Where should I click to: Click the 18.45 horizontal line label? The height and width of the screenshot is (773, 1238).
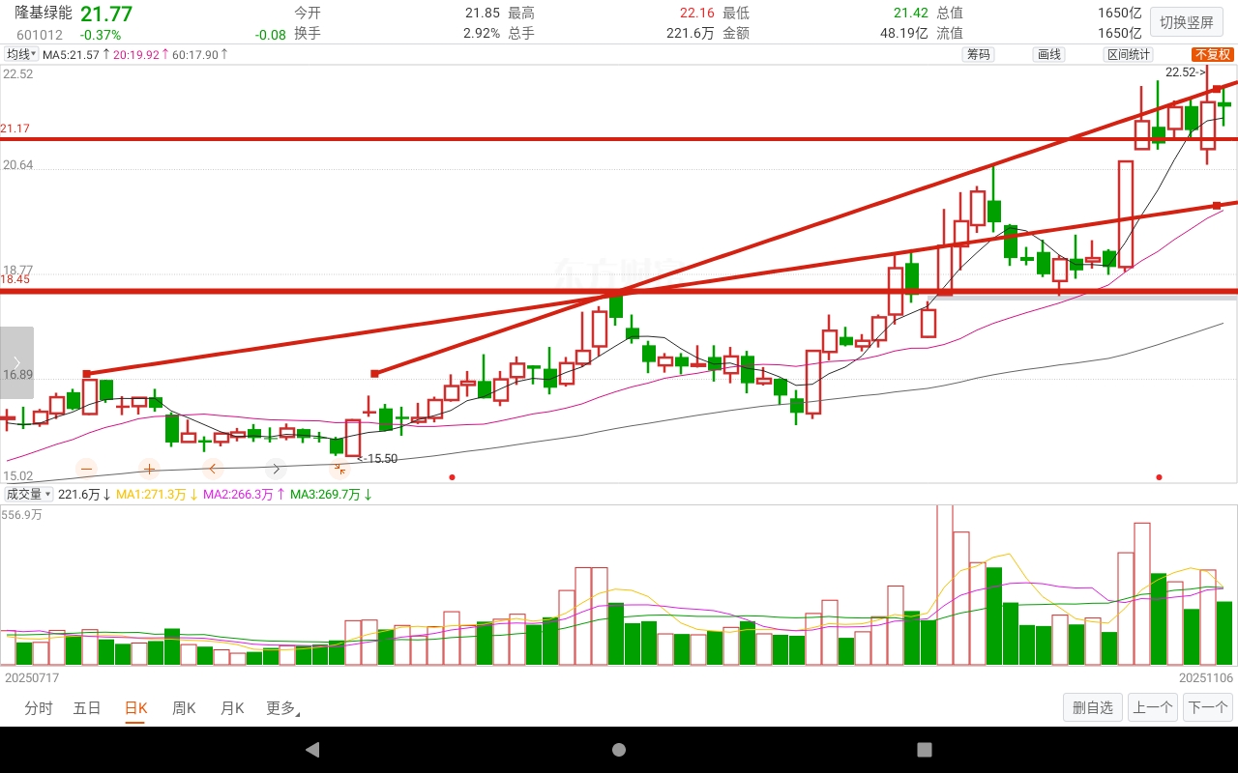(x=15, y=279)
